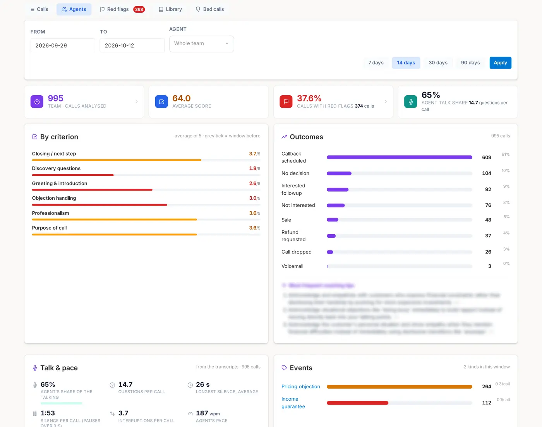Open the Calls tab
Viewport: 542px width, 427px height.
click(39, 9)
